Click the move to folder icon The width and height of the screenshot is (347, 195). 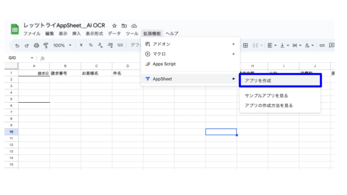point(124,26)
